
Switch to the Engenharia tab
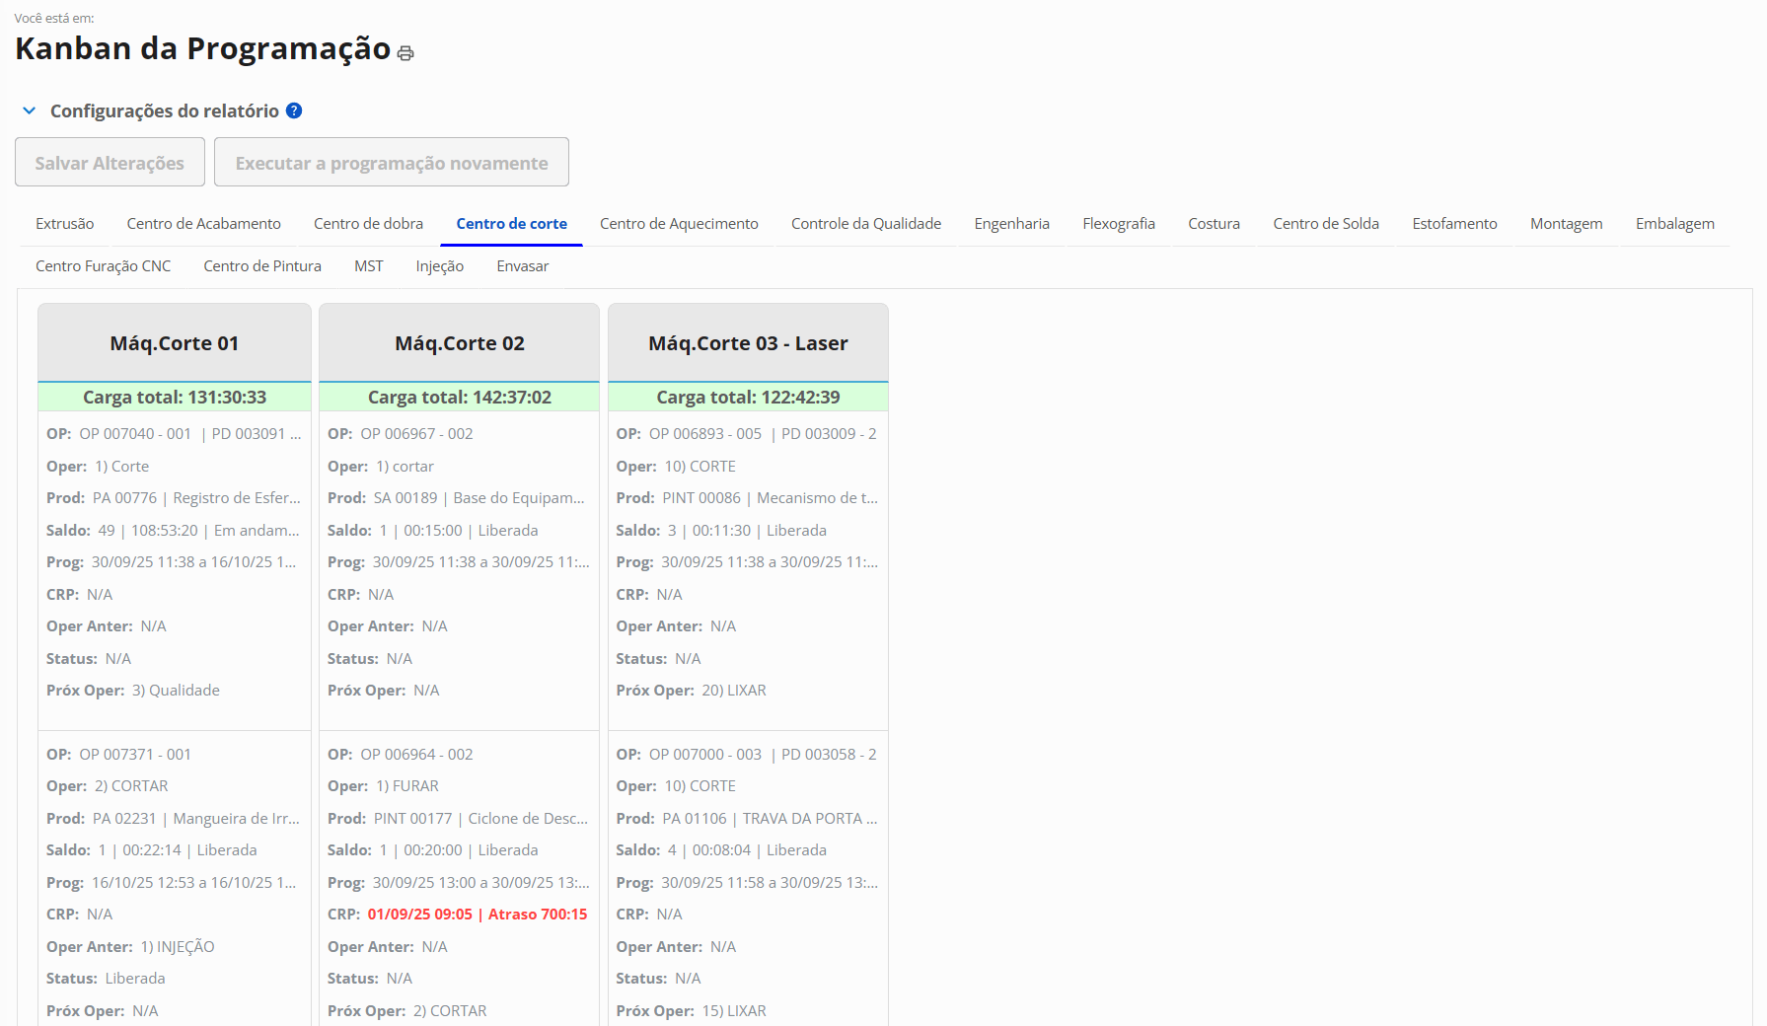[1011, 224]
